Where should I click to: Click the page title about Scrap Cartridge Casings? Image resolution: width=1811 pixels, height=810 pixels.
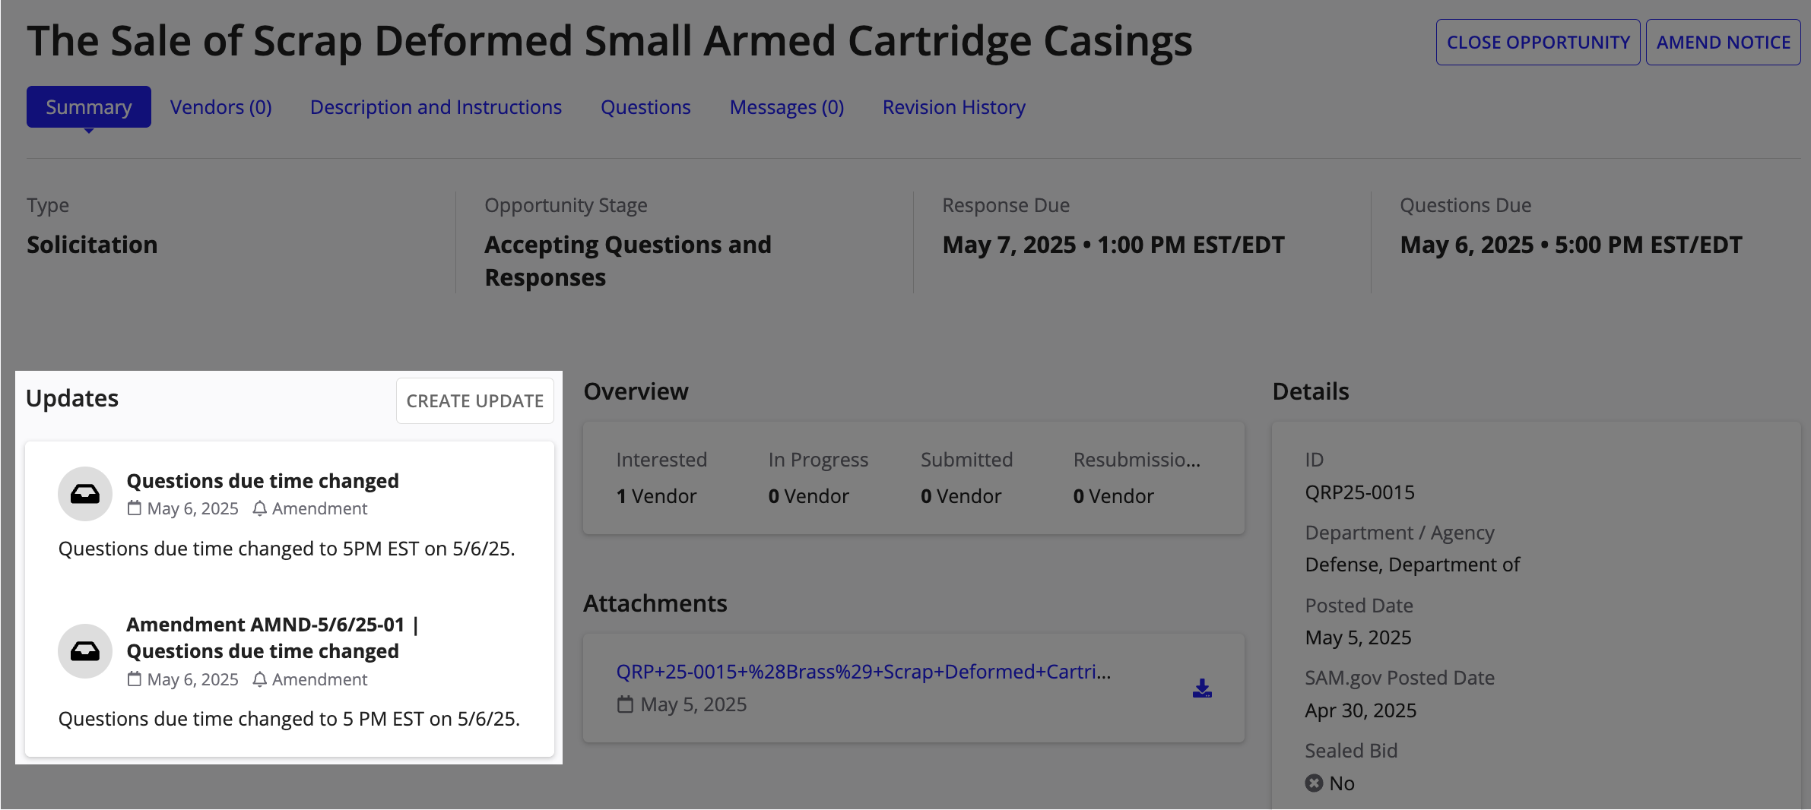[x=610, y=41]
